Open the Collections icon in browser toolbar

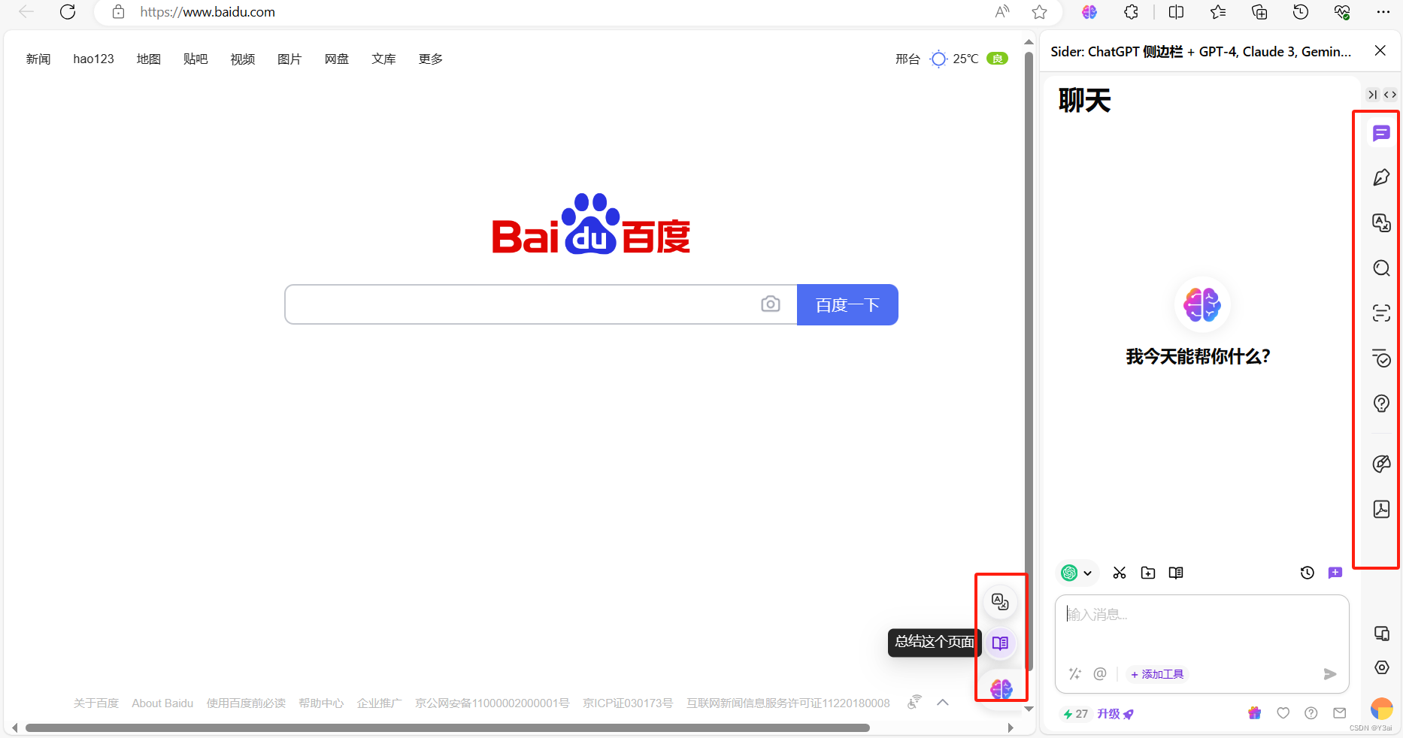point(1259,12)
